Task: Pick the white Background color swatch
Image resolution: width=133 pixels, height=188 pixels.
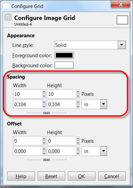Action: point(64,65)
